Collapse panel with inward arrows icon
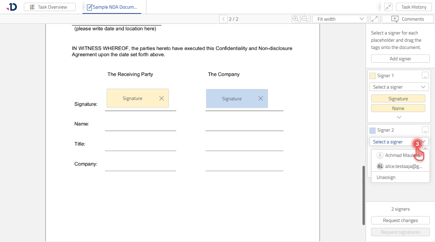 coord(388,7)
